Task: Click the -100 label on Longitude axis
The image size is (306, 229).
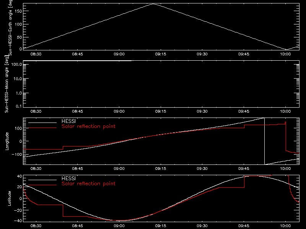Action: [x=17, y=154]
